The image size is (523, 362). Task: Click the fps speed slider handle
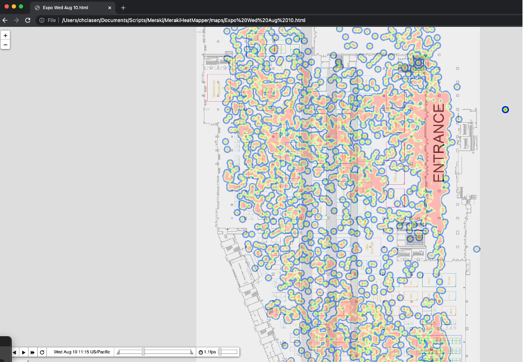(220, 352)
